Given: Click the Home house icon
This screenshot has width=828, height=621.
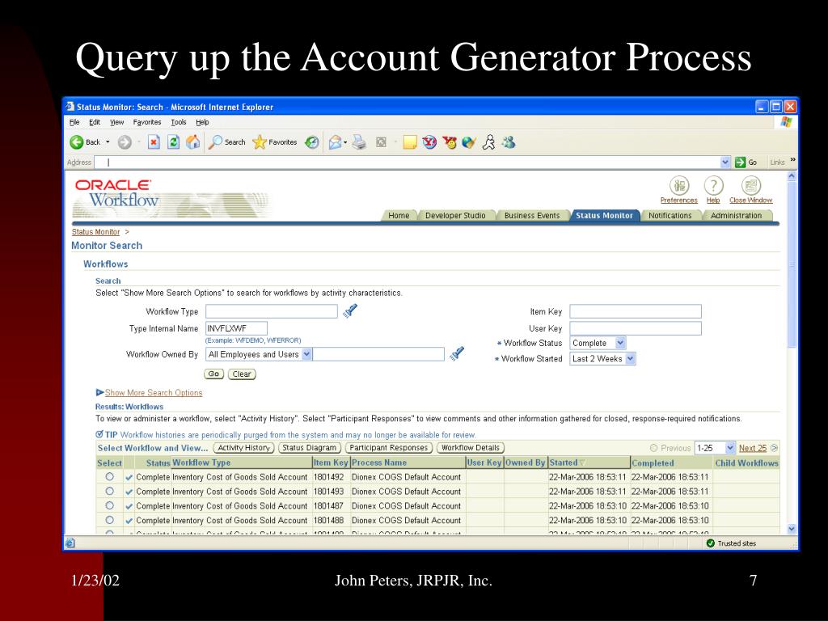Looking at the screenshot, I should tap(193, 142).
